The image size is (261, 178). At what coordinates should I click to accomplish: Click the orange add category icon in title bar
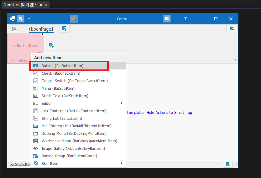point(74,19)
